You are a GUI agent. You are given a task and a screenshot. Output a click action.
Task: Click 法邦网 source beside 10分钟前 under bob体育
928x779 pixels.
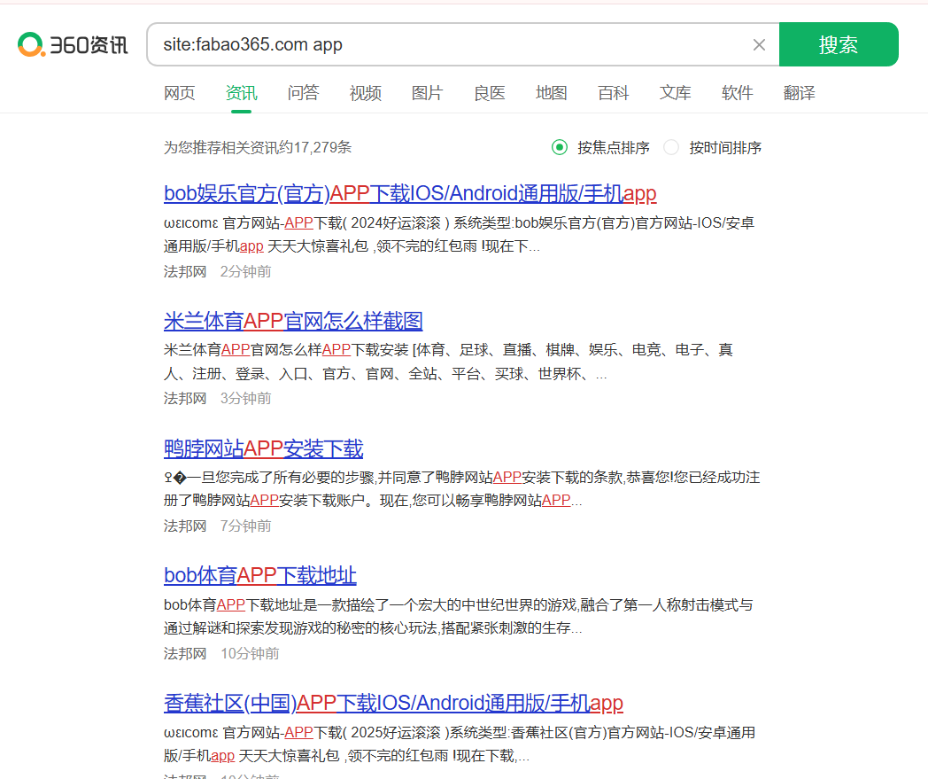pyautogui.click(x=185, y=653)
